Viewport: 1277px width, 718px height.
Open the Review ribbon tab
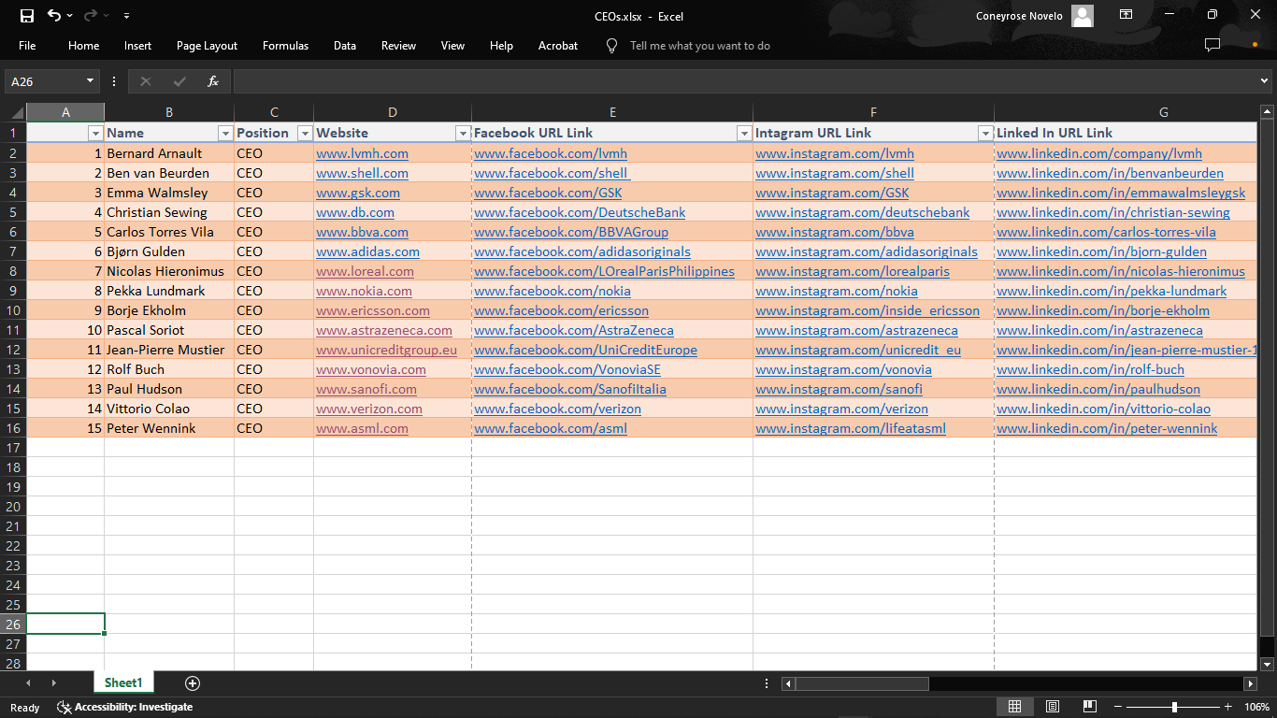point(398,46)
